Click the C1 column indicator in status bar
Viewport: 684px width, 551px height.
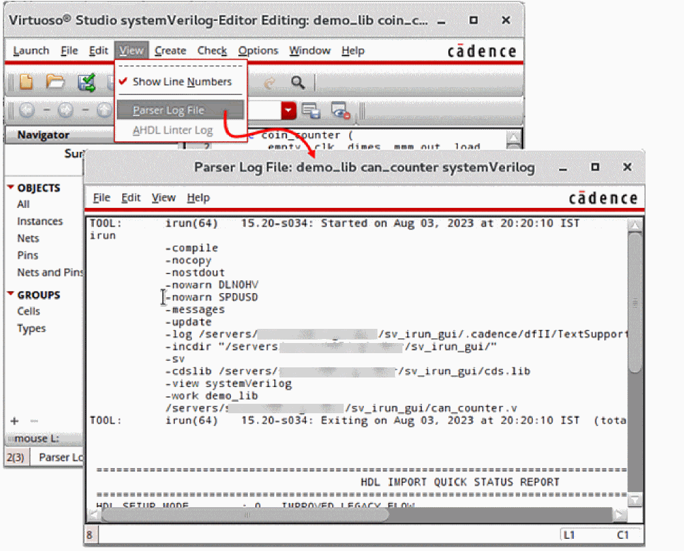pos(623,535)
